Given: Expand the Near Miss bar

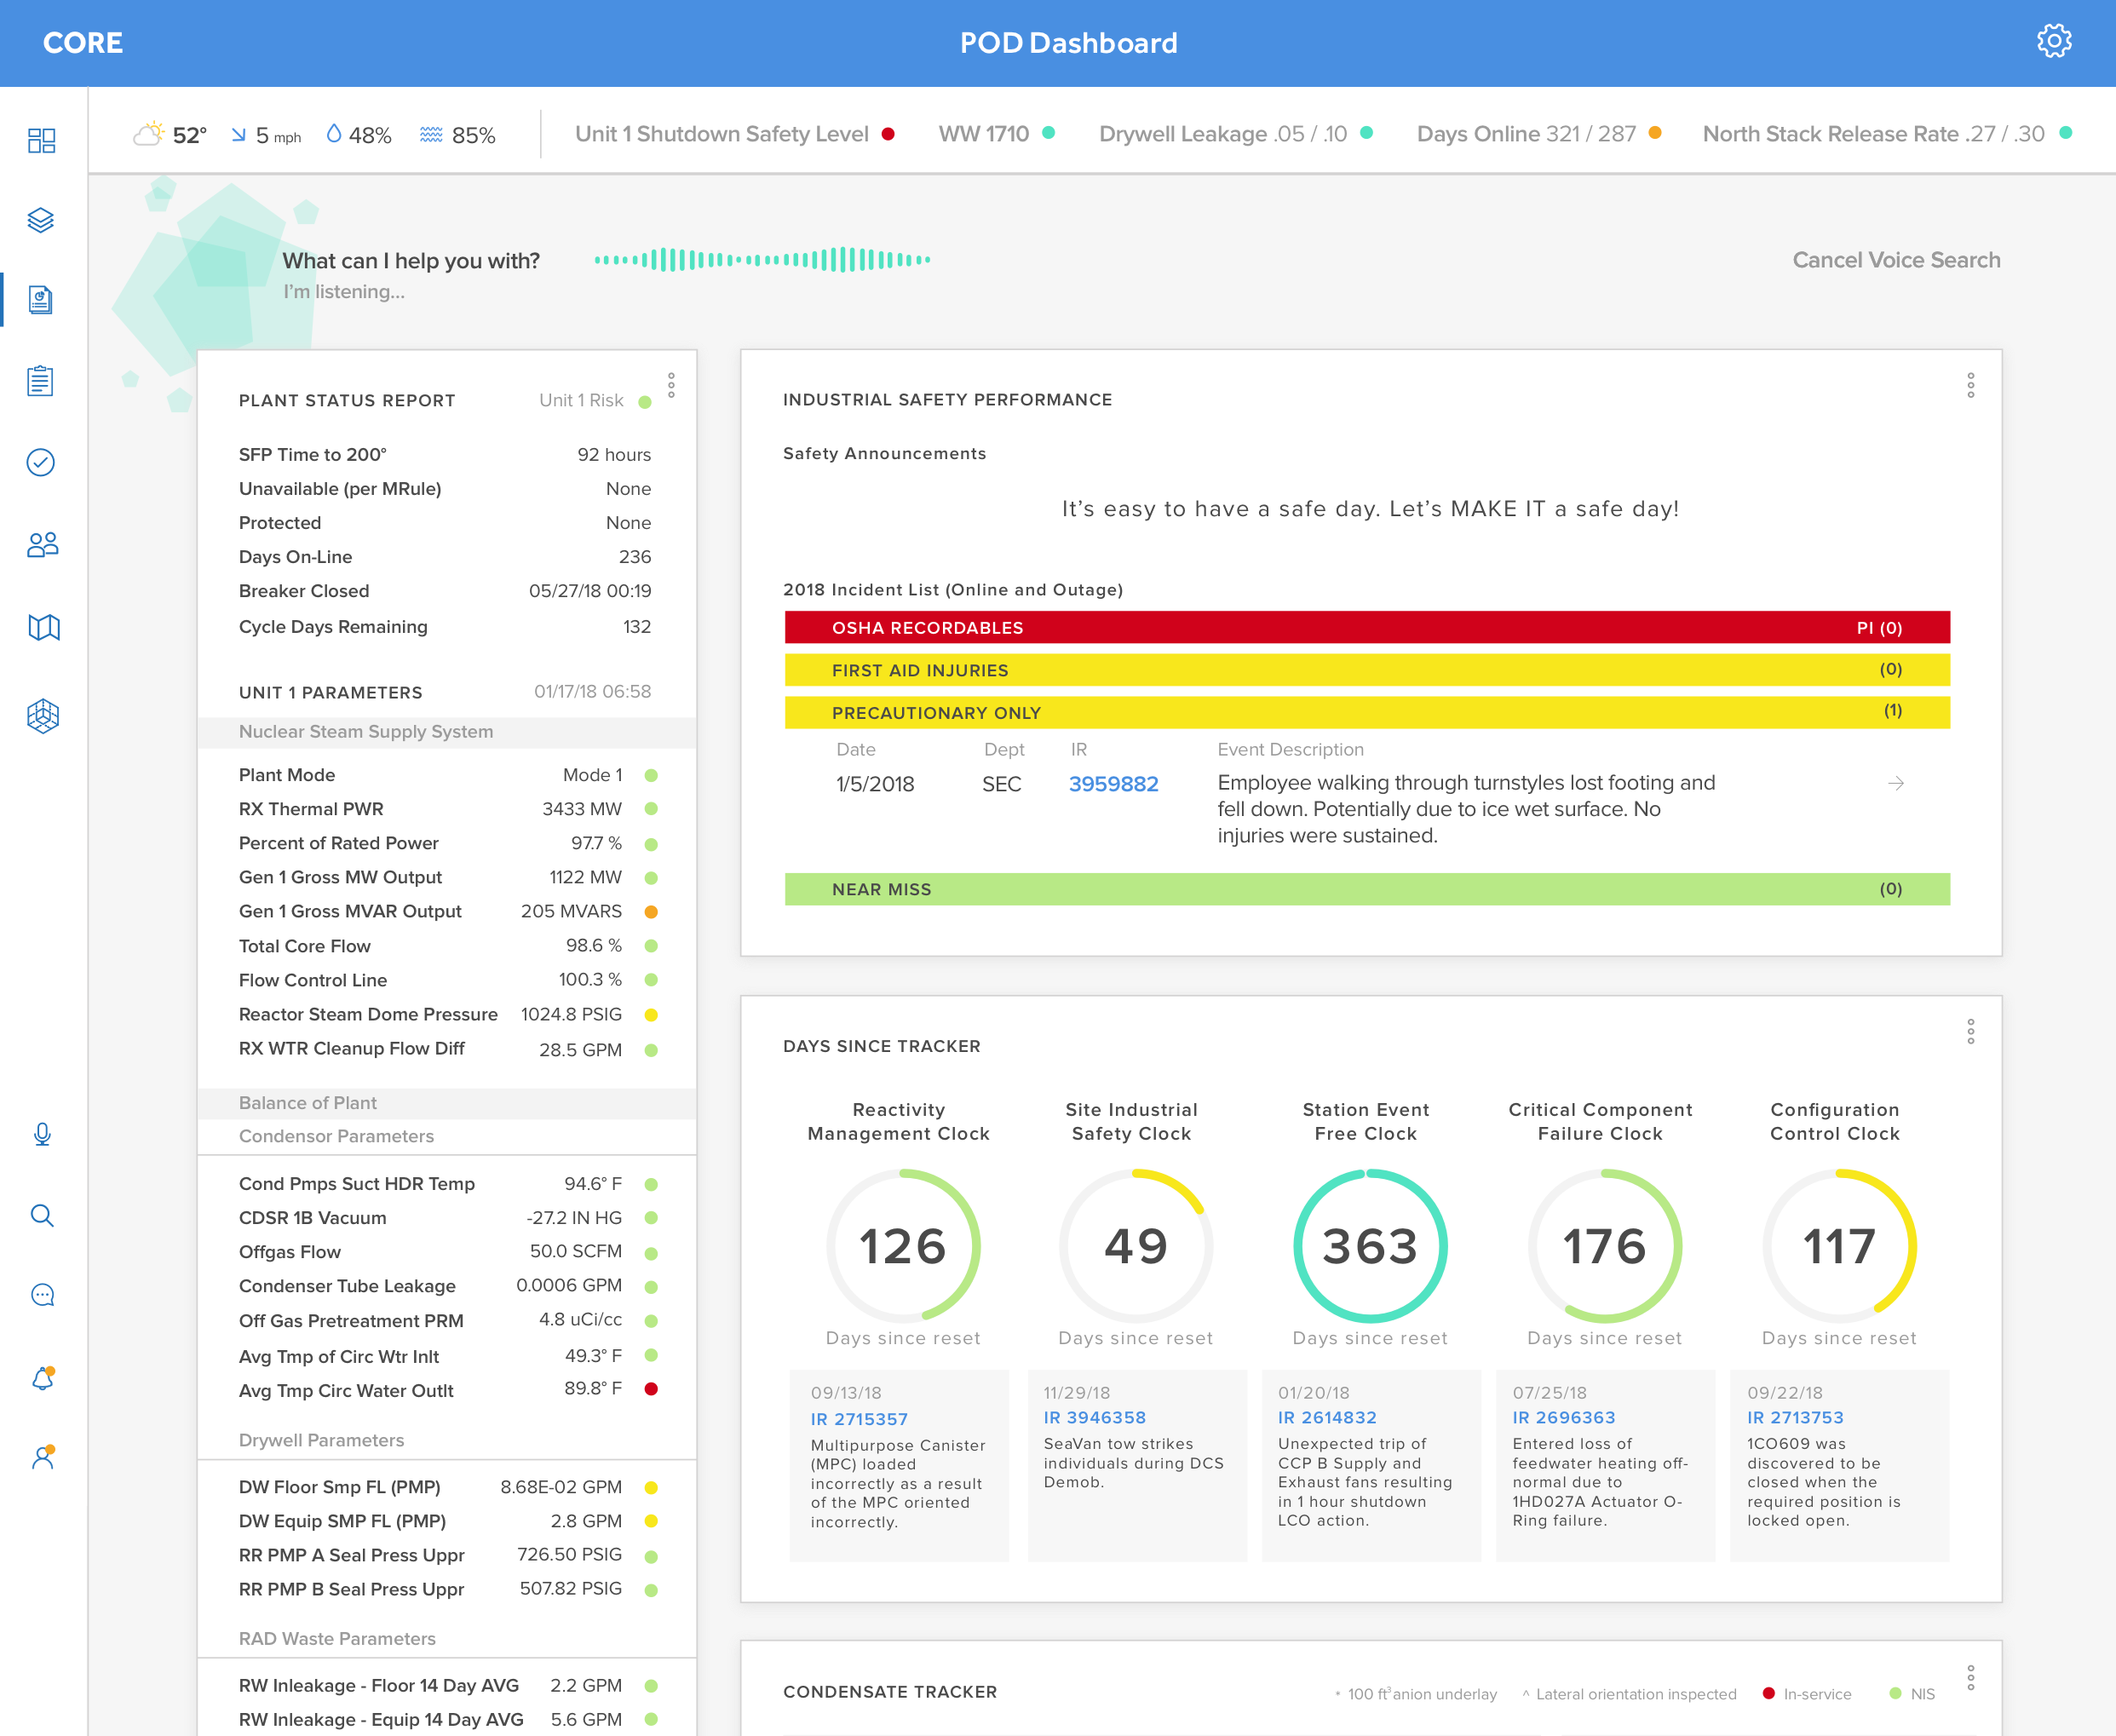Looking at the screenshot, I should point(1367,889).
